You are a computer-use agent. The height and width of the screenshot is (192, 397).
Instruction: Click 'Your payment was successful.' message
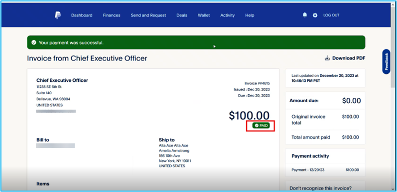coord(71,43)
